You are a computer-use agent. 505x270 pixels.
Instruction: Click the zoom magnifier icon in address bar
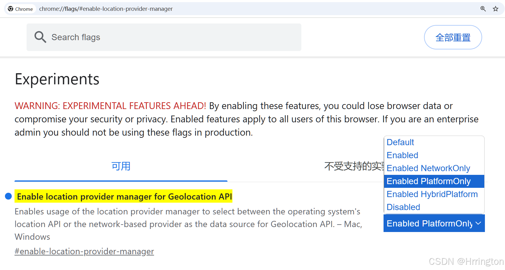coord(483,9)
